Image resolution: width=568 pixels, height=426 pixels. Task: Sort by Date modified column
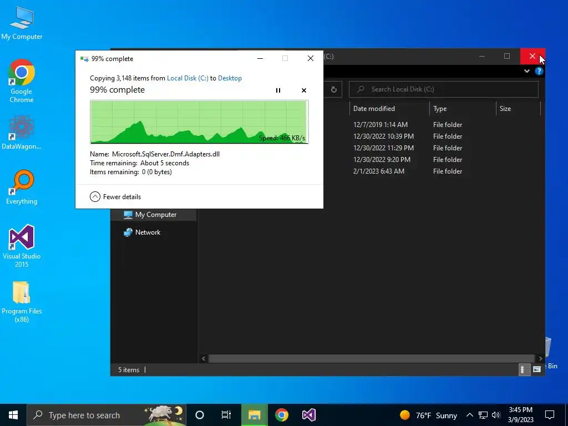point(389,109)
